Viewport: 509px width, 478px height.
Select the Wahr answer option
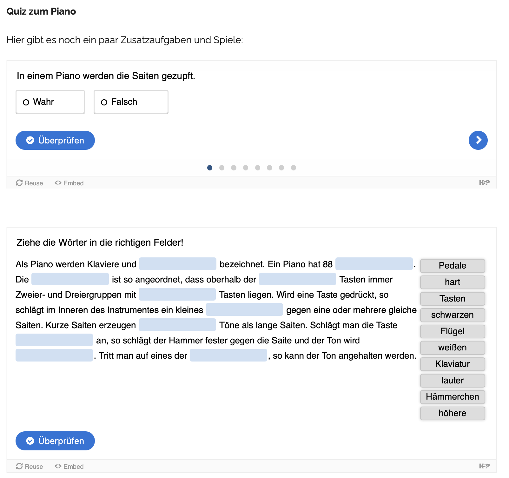50,102
